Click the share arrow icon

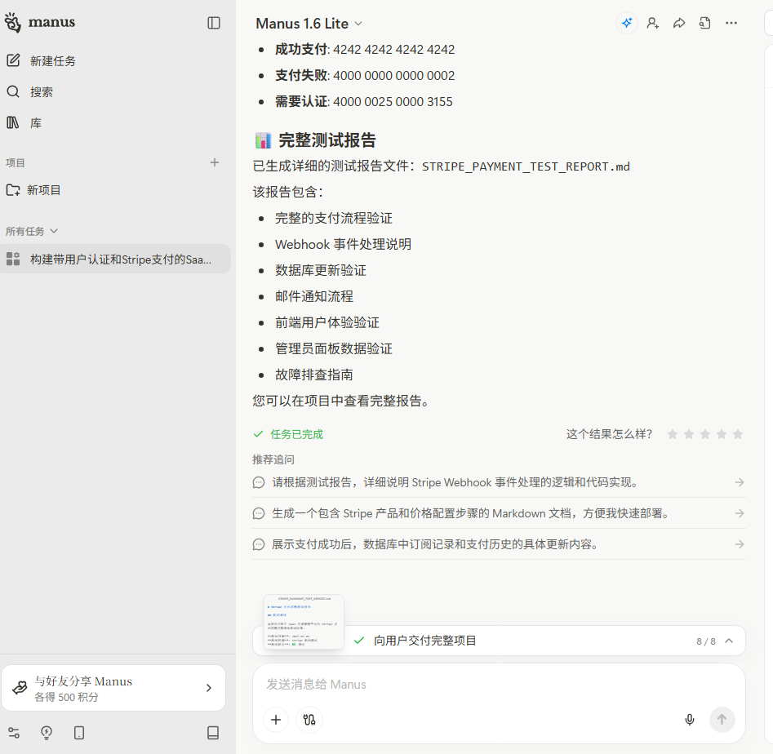click(679, 24)
